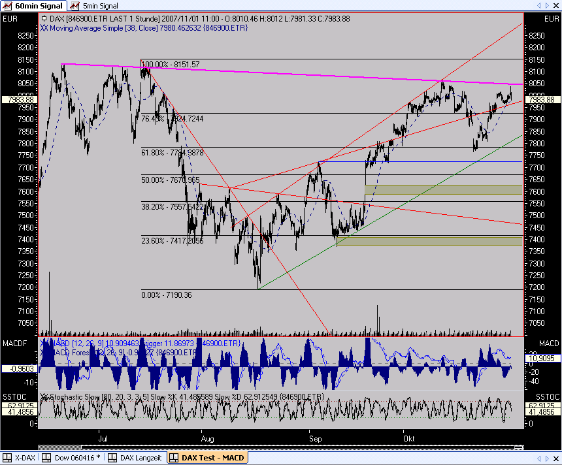Close the active top chart tab
This screenshot has width=562, height=465.
coord(556,5)
